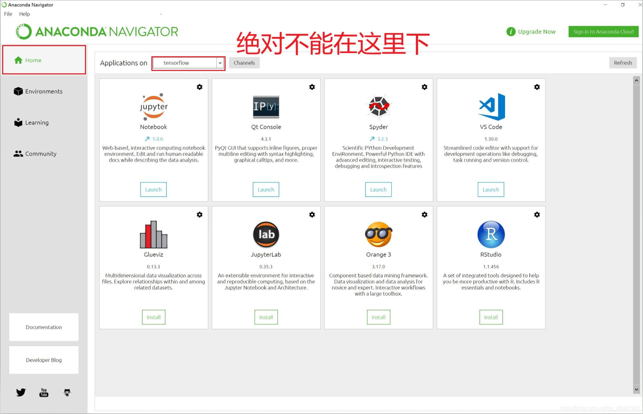Screen dimensions: 643x414
Task: Click the JupyterLab version 0.35.3
Action: pos(266,267)
